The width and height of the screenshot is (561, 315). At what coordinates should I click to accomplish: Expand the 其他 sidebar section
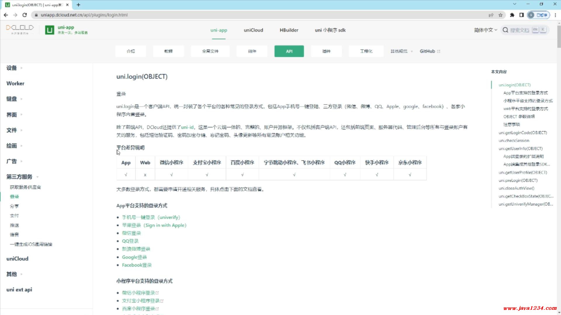click(x=14, y=274)
